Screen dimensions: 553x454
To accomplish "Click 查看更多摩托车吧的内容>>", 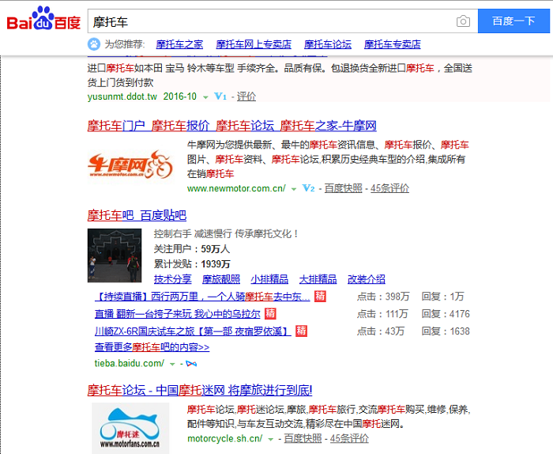I will coord(152,347).
